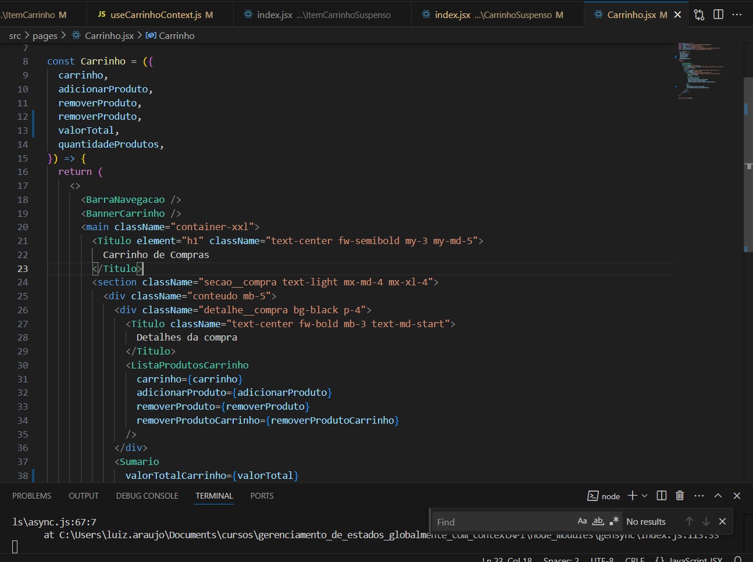Click the "container-xxl" class string
753x562 pixels.
215,227
